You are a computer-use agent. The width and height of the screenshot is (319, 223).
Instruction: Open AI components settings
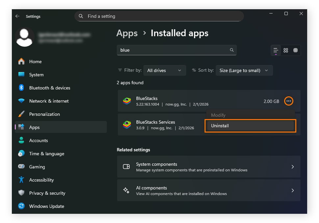point(209,190)
